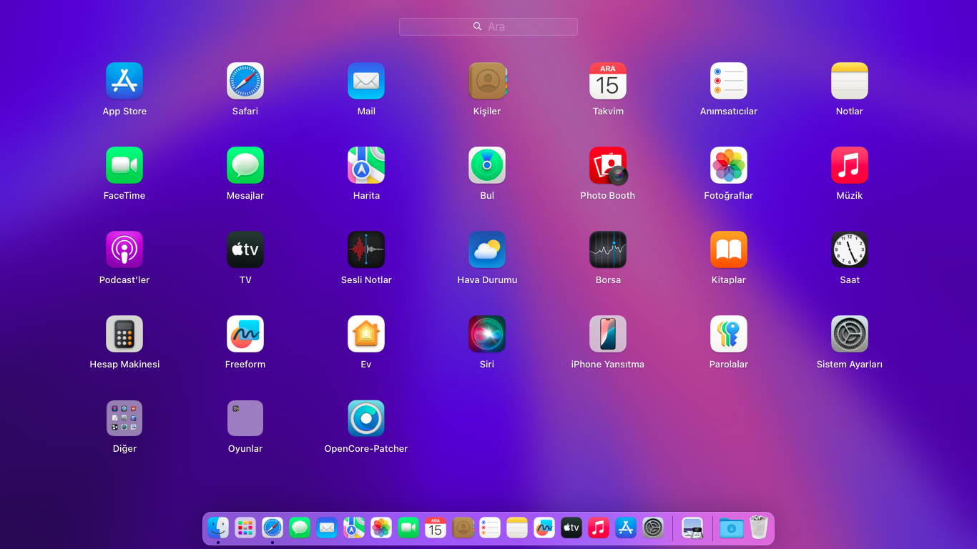Screen dimensions: 977x549
Task: Open Sesli Notlar voice recorder app
Action: pos(365,249)
